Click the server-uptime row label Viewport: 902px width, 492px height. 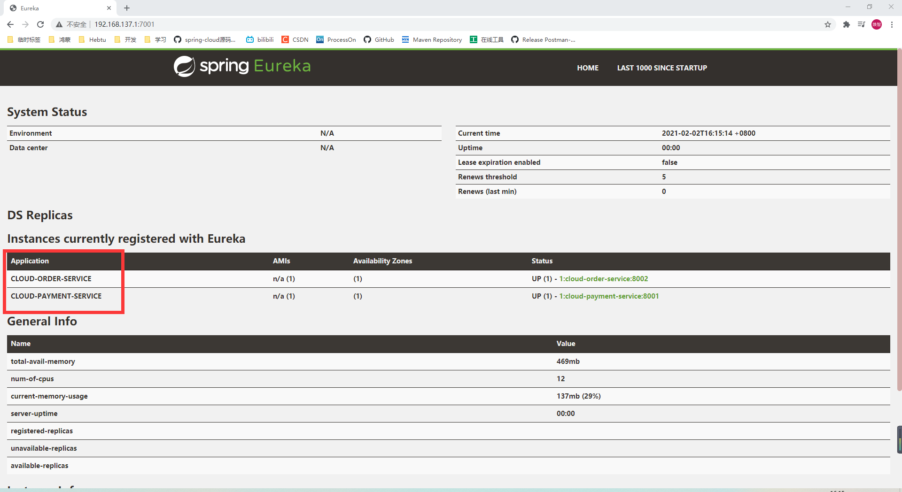(34, 414)
